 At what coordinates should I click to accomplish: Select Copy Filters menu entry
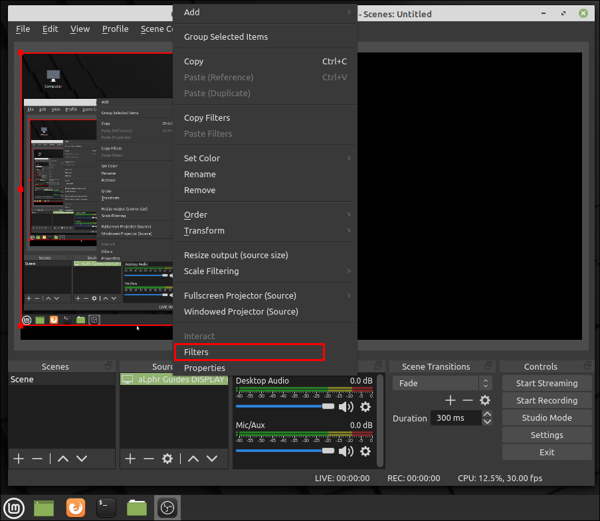pos(207,117)
